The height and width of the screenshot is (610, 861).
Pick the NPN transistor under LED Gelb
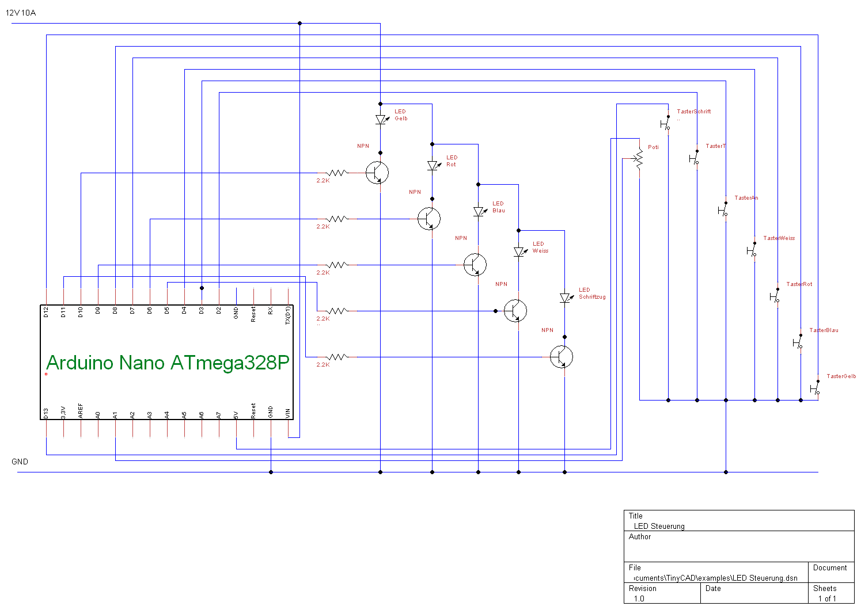(377, 173)
